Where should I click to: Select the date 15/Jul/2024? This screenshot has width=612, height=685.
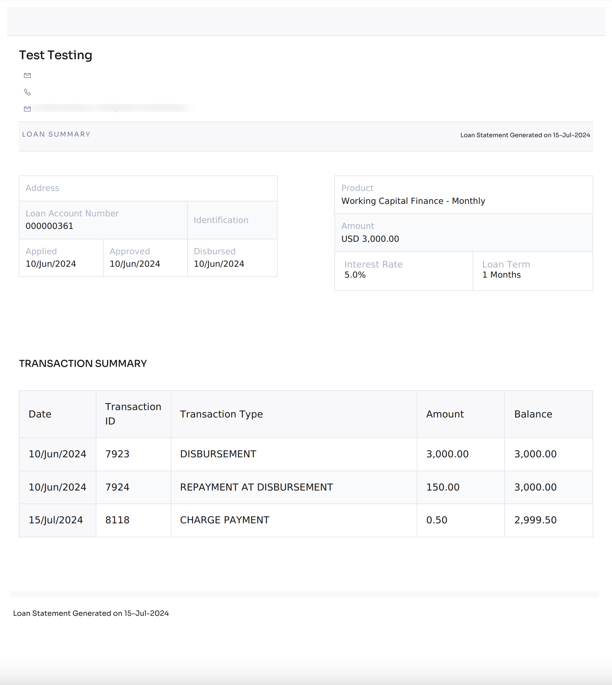tap(55, 520)
